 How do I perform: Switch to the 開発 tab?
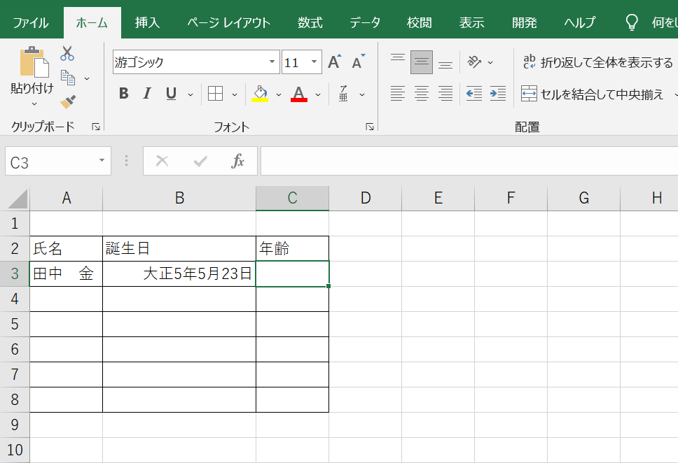coord(524,22)
